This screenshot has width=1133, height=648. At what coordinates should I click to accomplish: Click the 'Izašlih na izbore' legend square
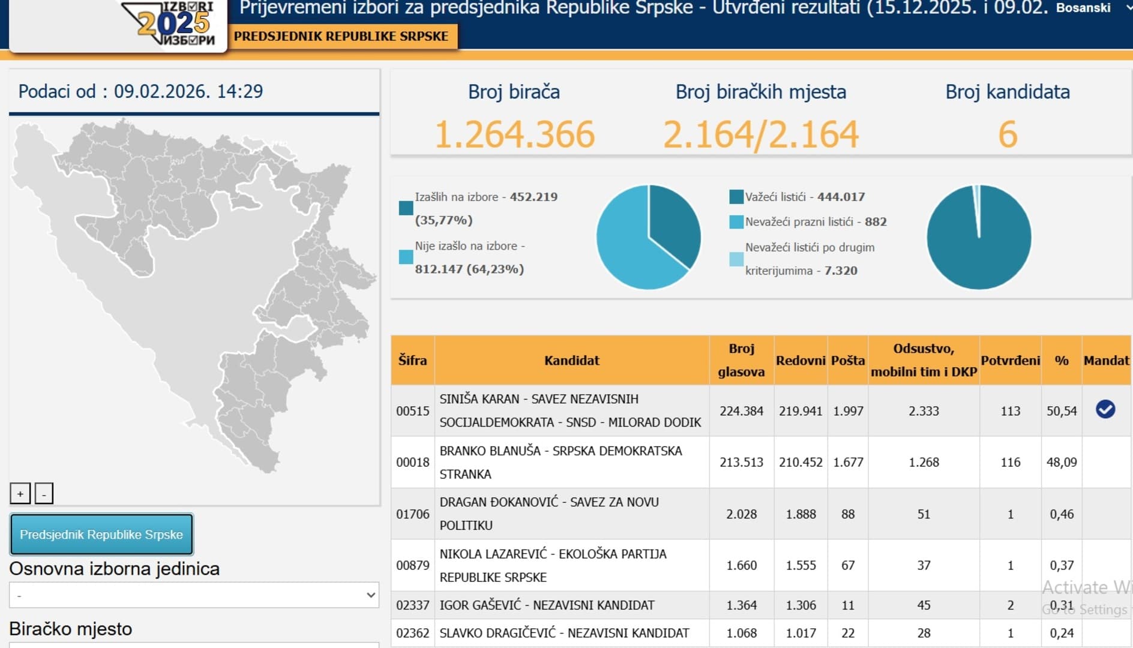pyautogui.click(x=406, y=208)
